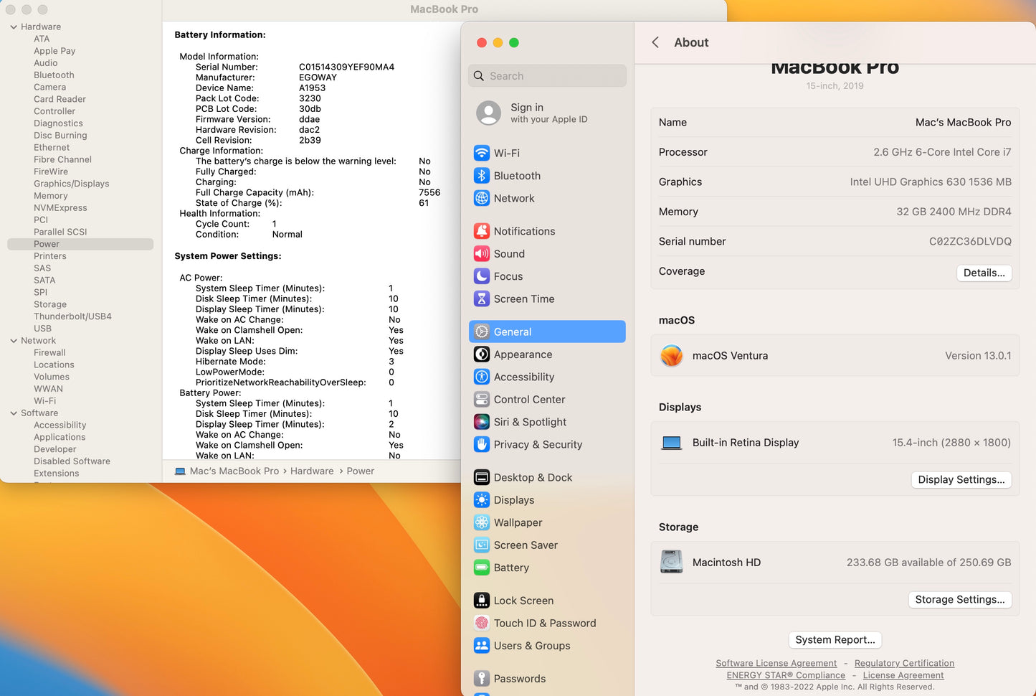Screen dimensions: 1036x696
Task: Click the System Report button
Action: tap(835, 639)
